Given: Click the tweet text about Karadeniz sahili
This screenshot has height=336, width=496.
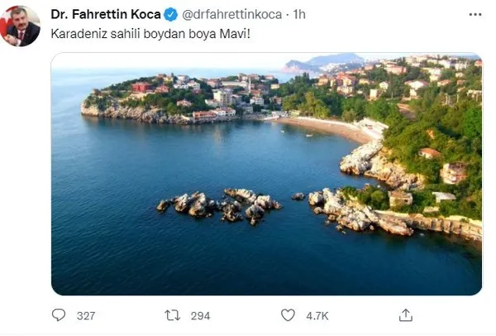Looking at the screenshot, I should (150, 34).
